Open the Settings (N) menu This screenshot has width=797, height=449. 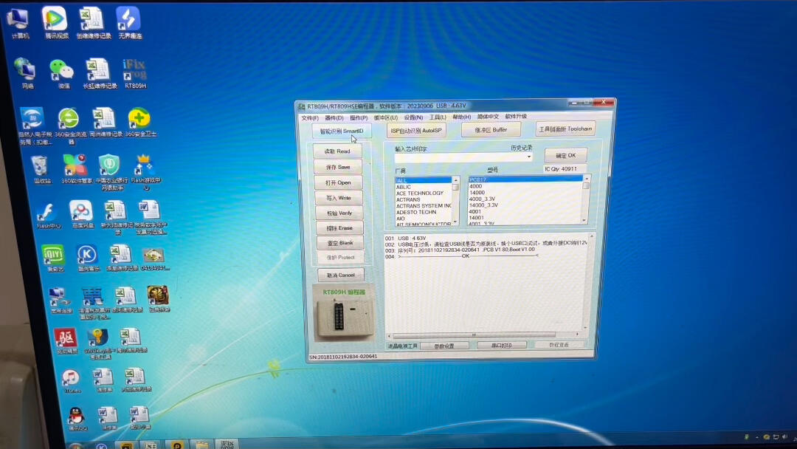tap(413, 117)
